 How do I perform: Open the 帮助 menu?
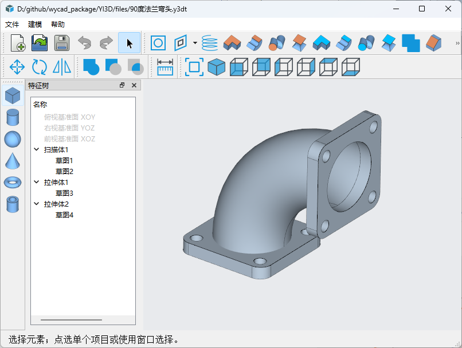[x=58, y=25]
